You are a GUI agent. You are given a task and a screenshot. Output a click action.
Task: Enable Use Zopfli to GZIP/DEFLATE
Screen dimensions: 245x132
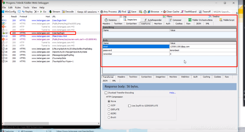coord(130,106)
